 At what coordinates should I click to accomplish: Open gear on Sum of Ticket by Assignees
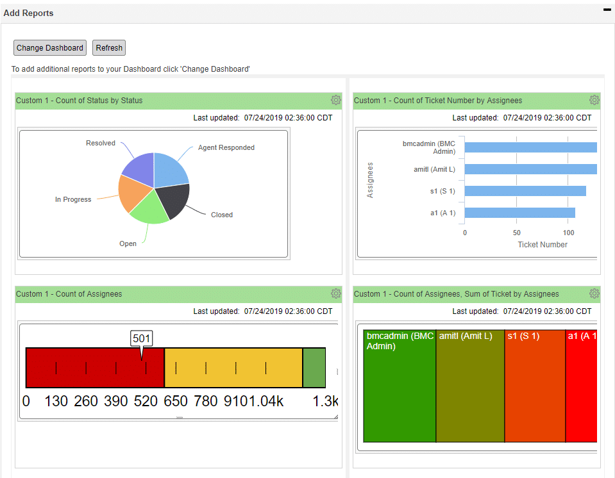pos(594,293)
